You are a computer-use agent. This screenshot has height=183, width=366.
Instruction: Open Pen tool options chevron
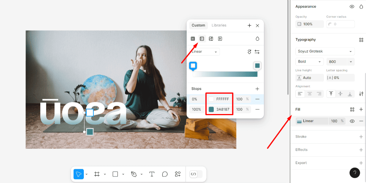(x=141, y=174)
